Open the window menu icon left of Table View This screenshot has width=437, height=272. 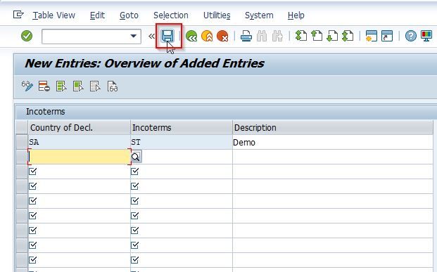(18, 15)
